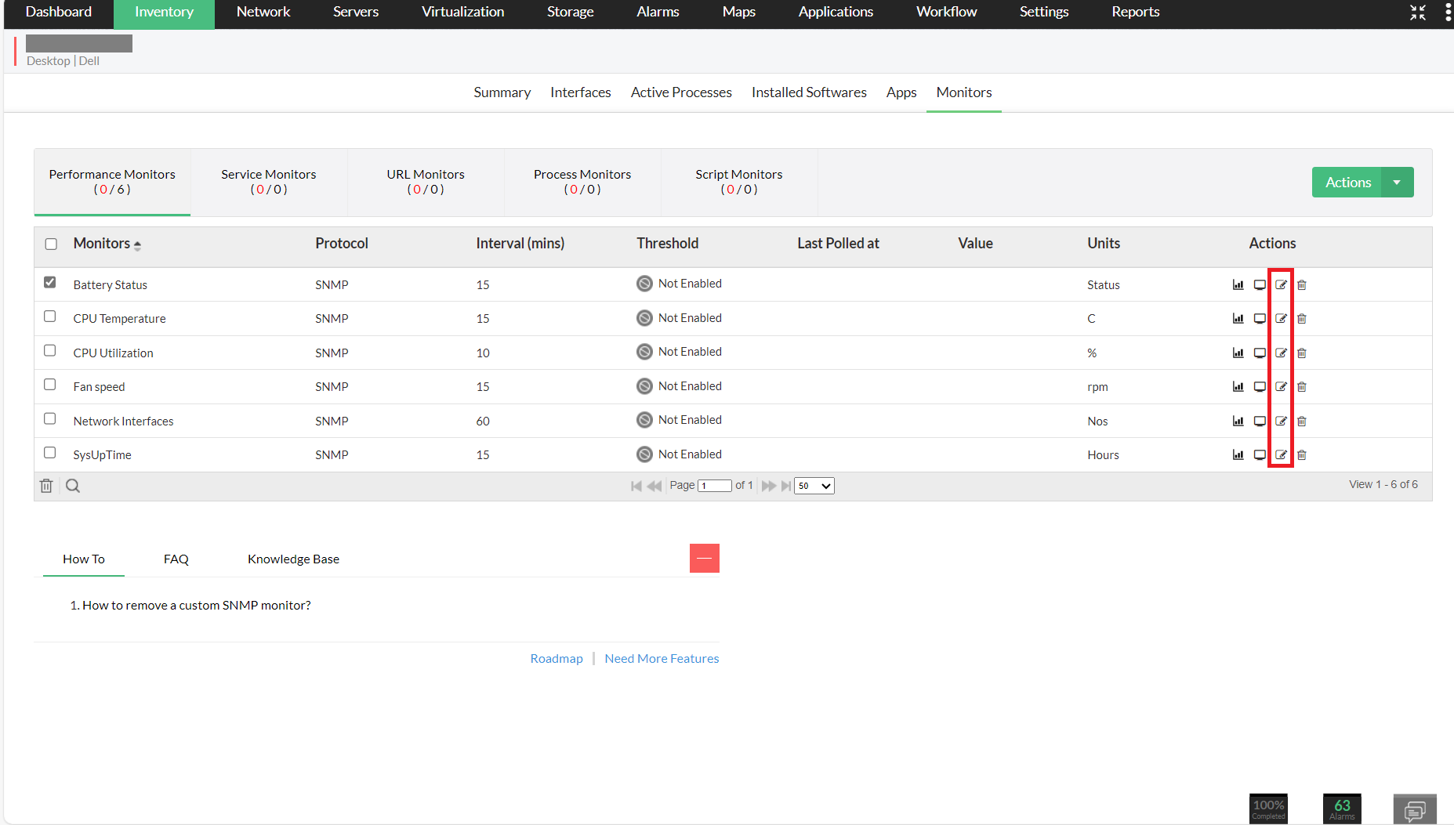1454x825 pixels.
Task: Uncheck the Battery Status checkbox
Action: [50, 282]
